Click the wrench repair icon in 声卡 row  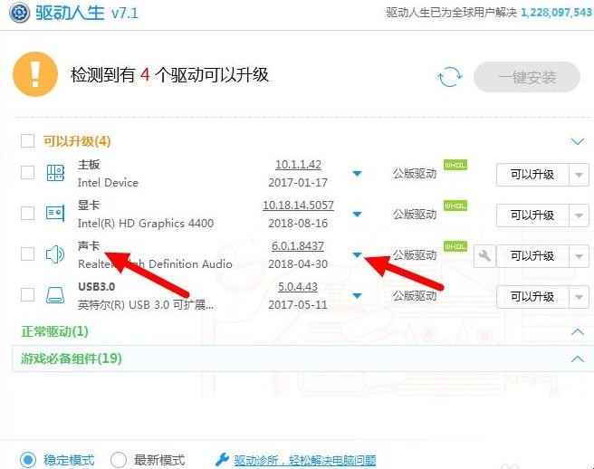coord(484,255)
